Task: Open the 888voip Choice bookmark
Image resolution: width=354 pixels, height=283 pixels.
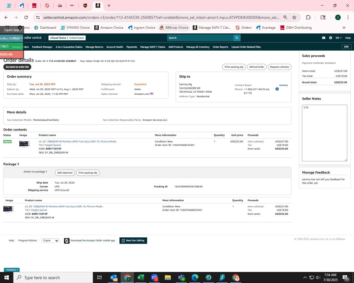Action: [174, 28]
